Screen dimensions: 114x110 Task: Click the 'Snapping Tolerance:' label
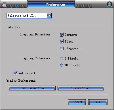(x=36, y=58)
